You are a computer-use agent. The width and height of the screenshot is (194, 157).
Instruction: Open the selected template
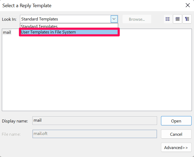(176, 121)
